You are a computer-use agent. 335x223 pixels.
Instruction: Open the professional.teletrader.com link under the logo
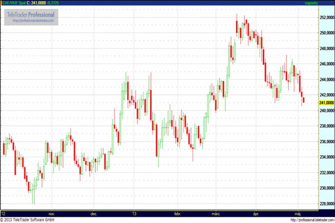coord(32,21)
